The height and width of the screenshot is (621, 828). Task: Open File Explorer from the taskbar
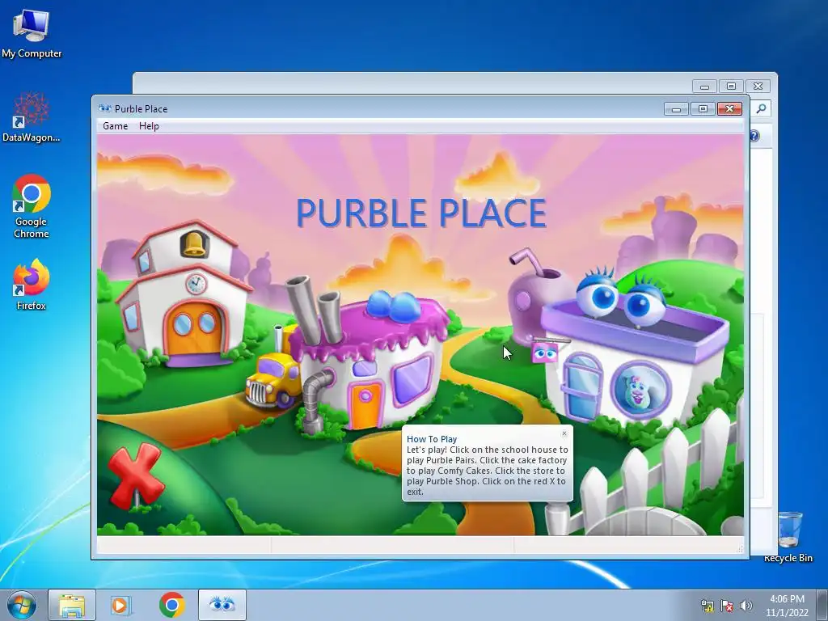(72, 605)
